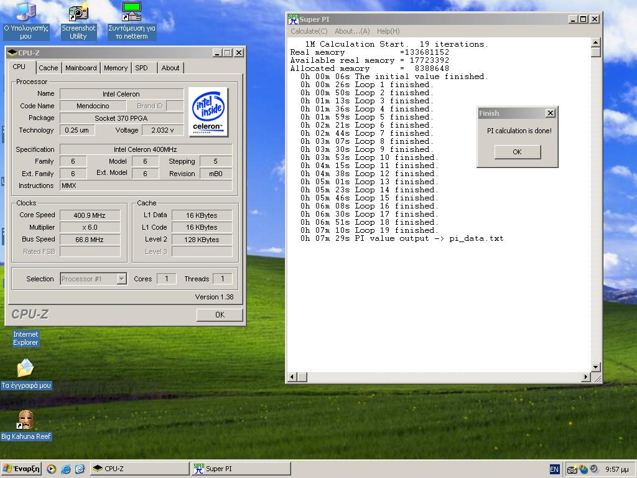Viewport: 637px width, 478px height.
Task: Maximize the Super PI window
Action: pos(584,19)
